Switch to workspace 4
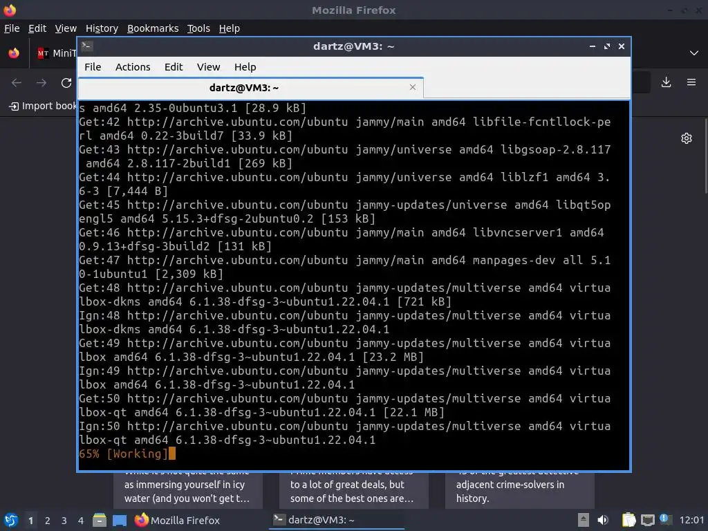 click(x=81, y=521)
